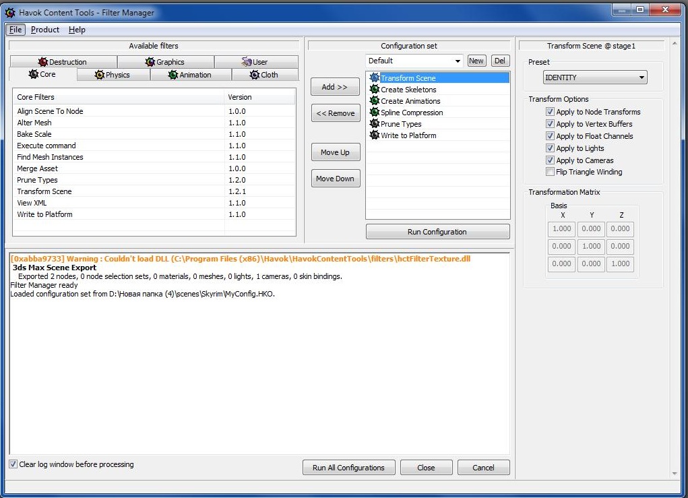Create a New configuration set
This screenshot has height=498, width=688.
pos(476,61)
